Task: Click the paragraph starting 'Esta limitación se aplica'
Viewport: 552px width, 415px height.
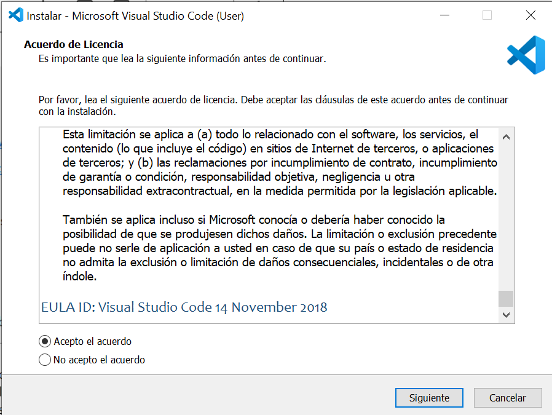Action: coord(280,162)
